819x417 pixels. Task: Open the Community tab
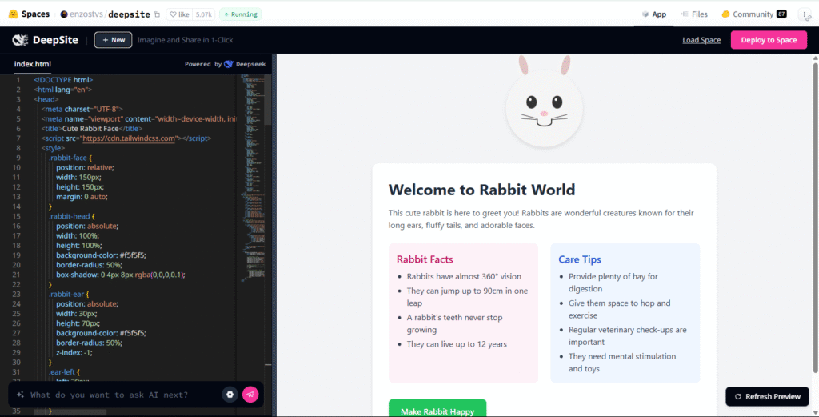753,14
